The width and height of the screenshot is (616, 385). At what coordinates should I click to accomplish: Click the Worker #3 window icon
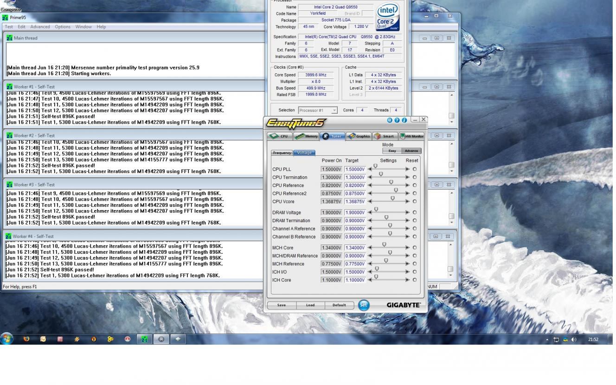click(x=9, y=185)
